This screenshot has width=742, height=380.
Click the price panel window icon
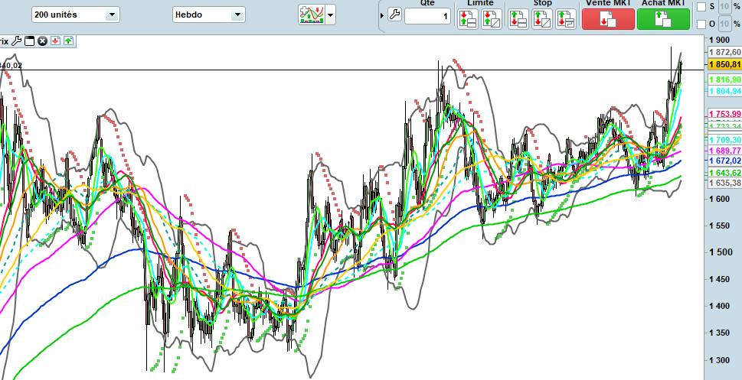[x=29, y=41]
